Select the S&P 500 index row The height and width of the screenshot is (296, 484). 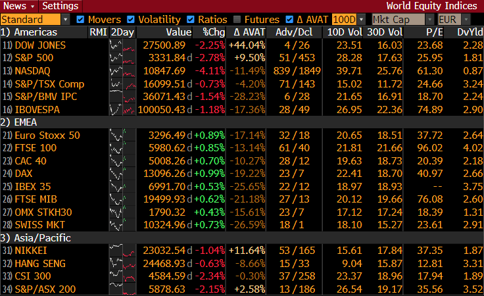click(242, 58)
